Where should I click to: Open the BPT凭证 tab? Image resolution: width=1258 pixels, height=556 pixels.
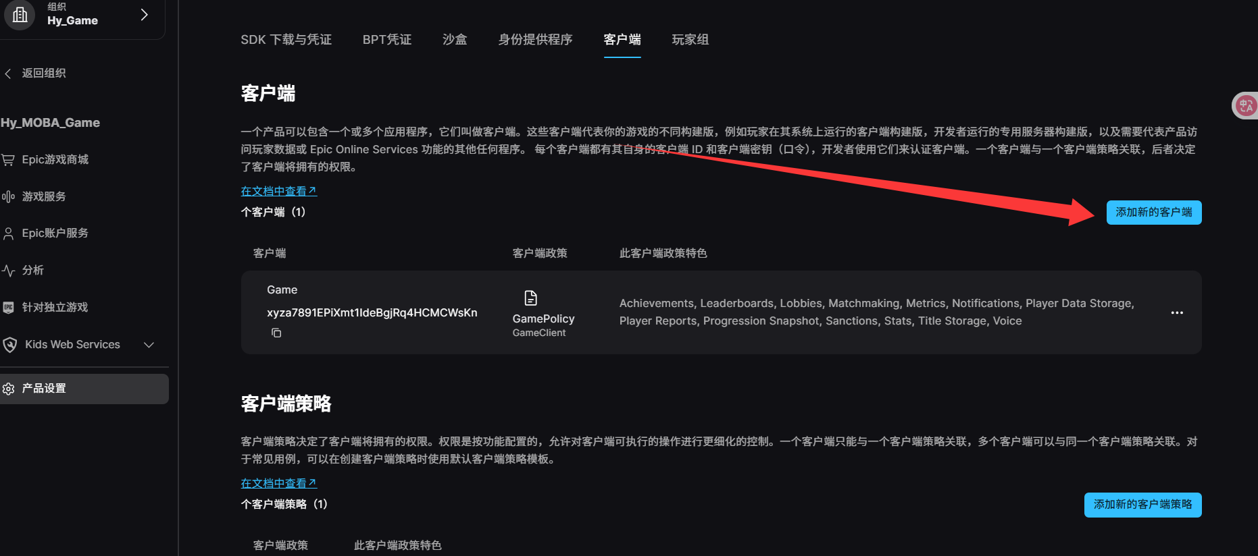(x=387, y=40)
